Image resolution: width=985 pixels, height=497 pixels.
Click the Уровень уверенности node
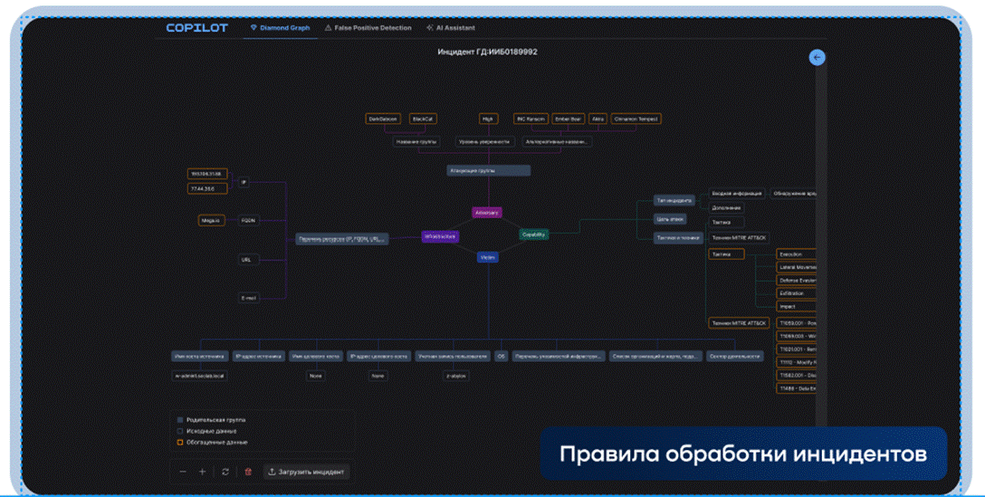[484, 141]
